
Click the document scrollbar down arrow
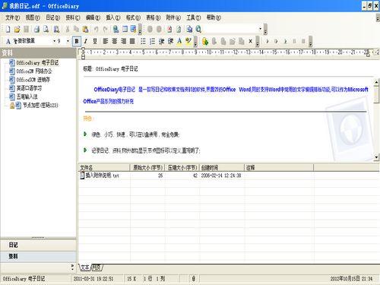(377, 157)
